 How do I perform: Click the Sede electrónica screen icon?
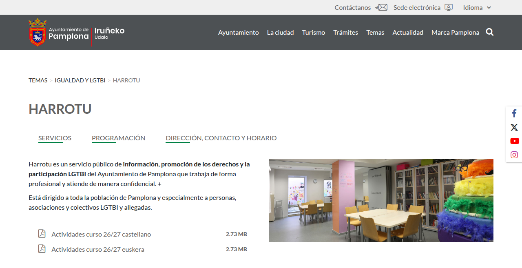(449, 7)
